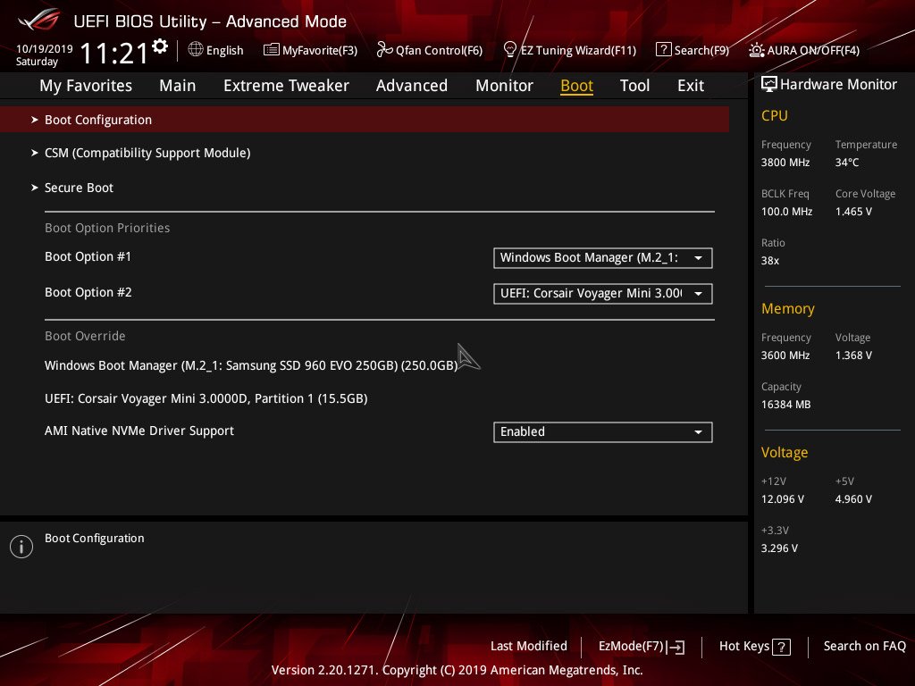Expand Secure Boot submenu arrow
This screenshot has height=686, width=915.
(35, 188)
